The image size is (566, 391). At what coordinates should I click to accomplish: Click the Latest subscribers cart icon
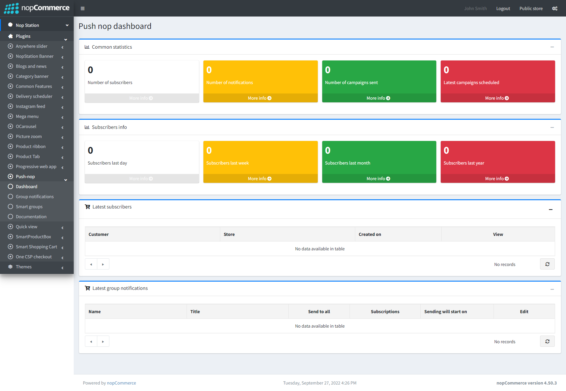point(87,207)
